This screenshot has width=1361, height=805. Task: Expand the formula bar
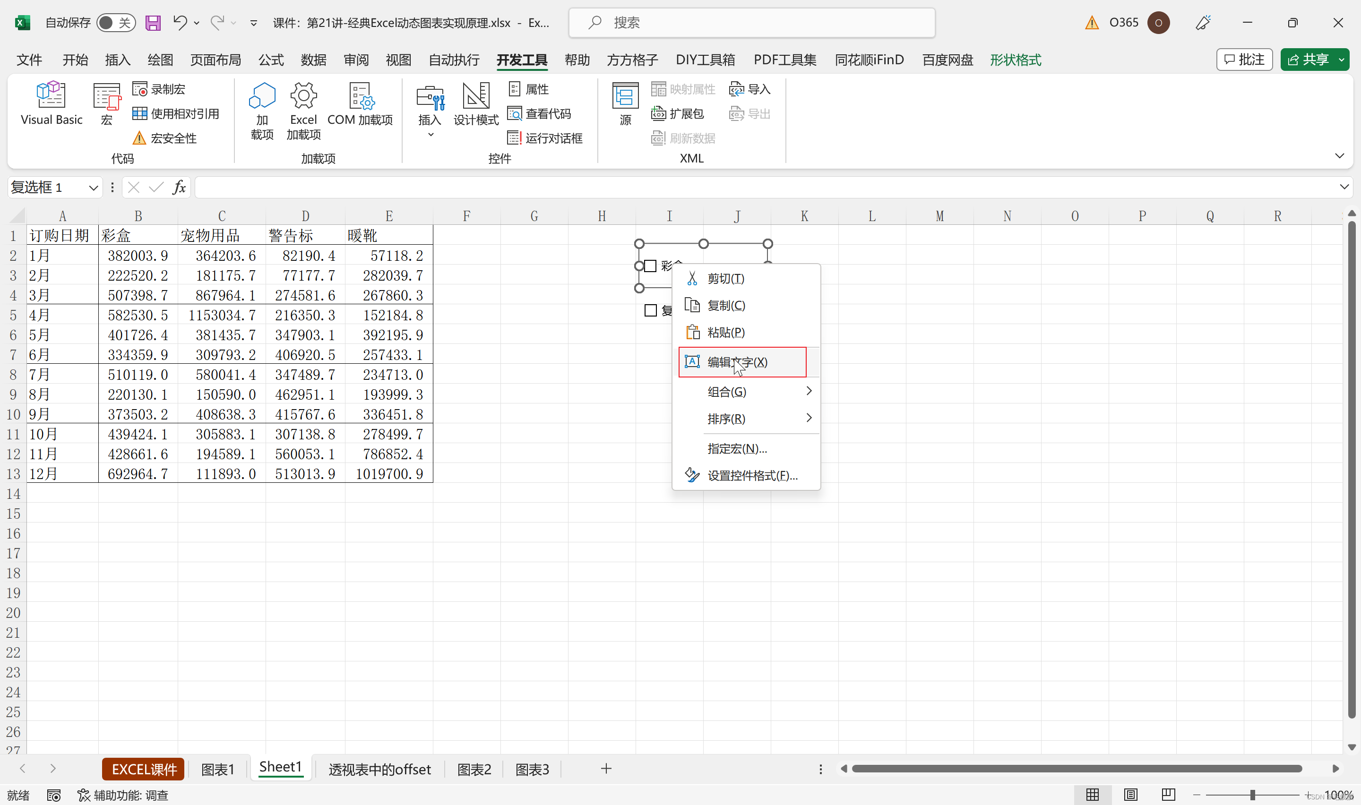1344,187
